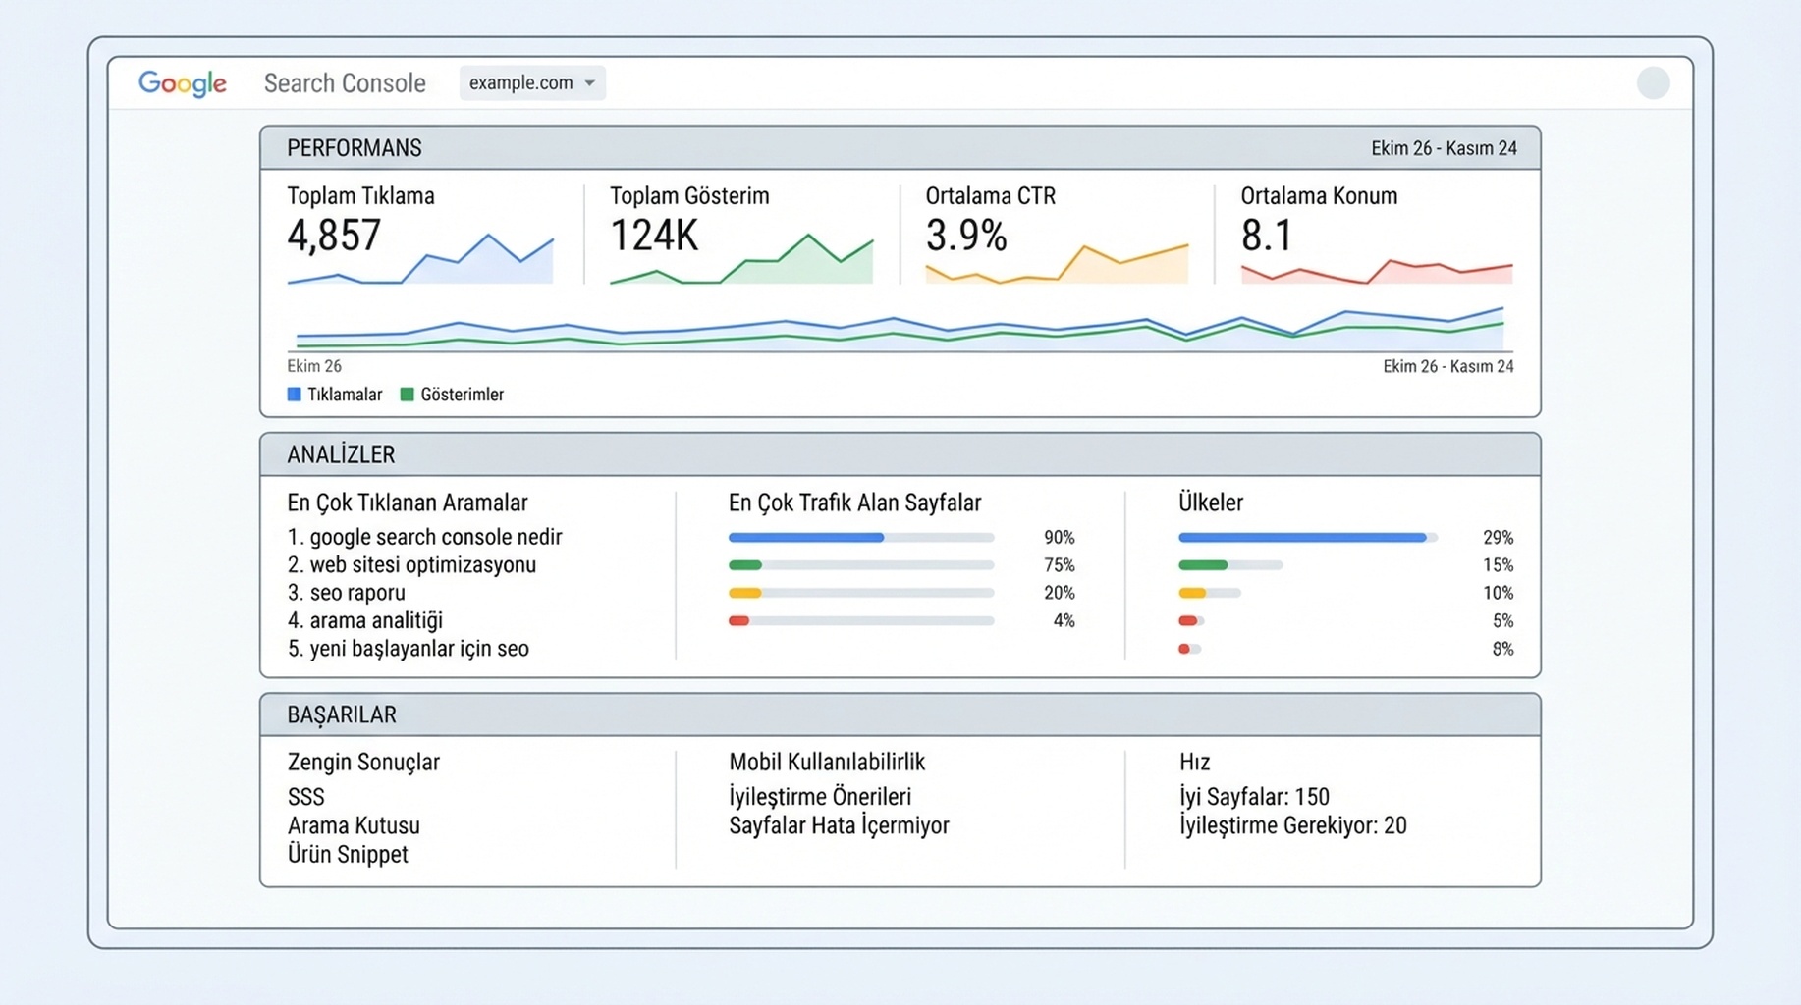
Task: Click the 5% countries bar
Action: [x=1191, y=620]
